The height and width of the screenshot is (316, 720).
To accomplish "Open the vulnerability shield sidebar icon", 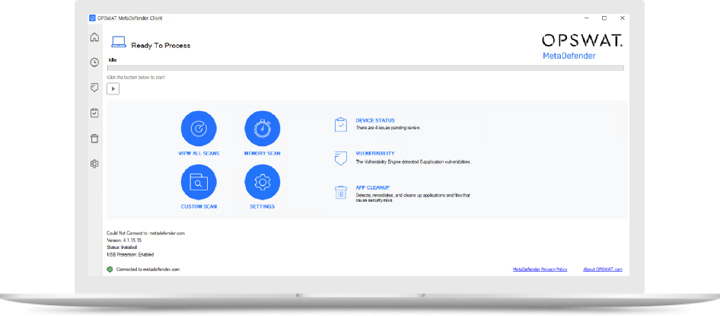I will [94, 88].
